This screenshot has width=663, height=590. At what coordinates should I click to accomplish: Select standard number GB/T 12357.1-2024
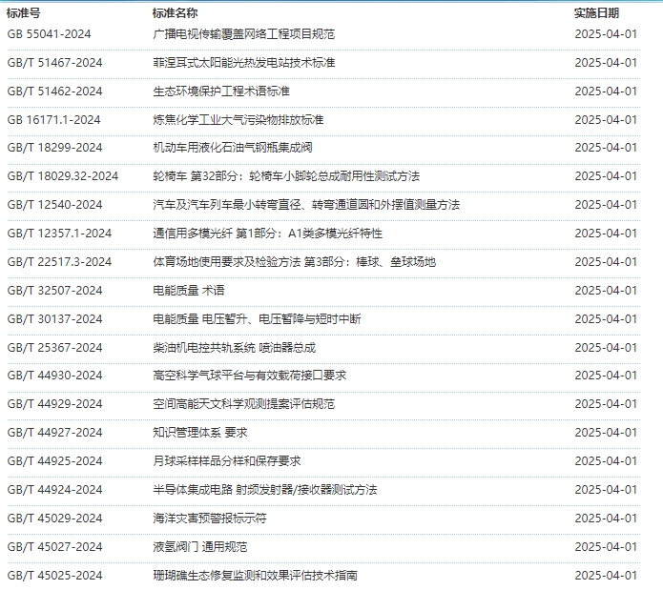click(x=59, y=234)
